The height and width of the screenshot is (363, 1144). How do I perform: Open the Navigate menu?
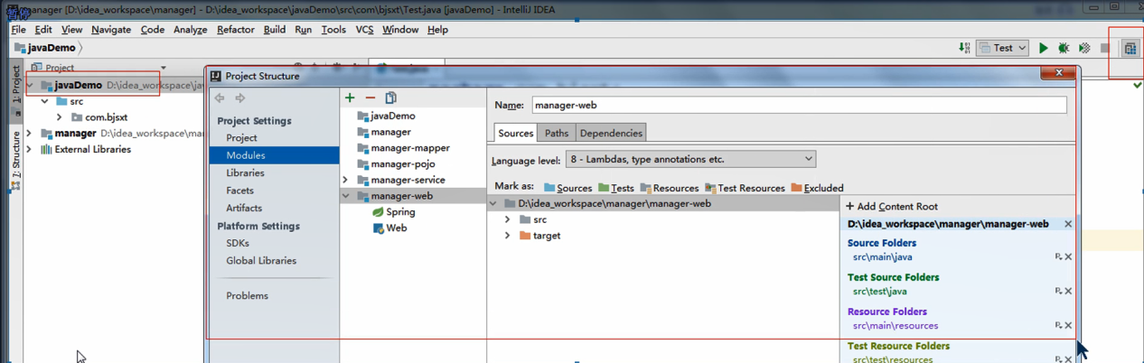[x=111, y=30]
